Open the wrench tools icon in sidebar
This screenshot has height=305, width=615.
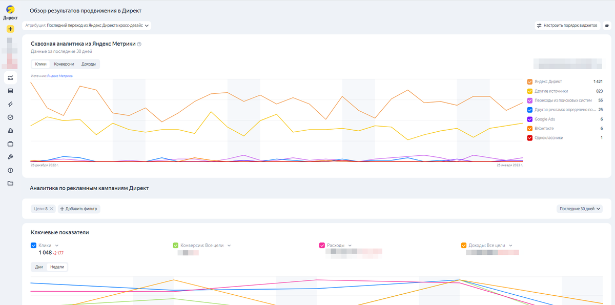pos(10,157)
